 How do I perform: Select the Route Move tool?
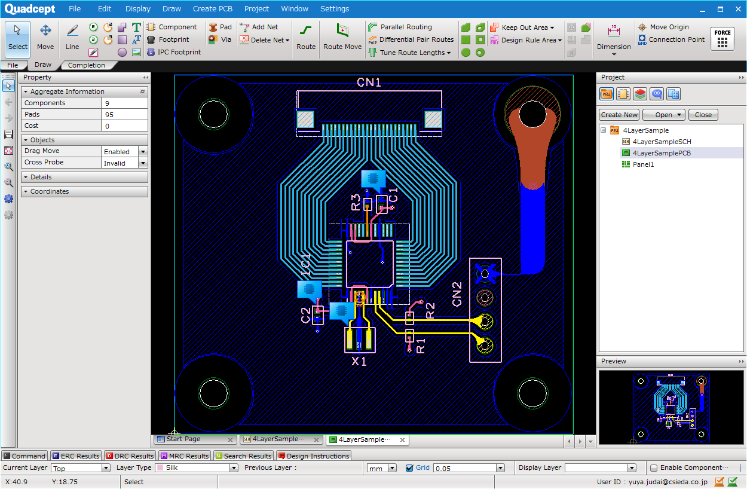(x=342, y=37)
